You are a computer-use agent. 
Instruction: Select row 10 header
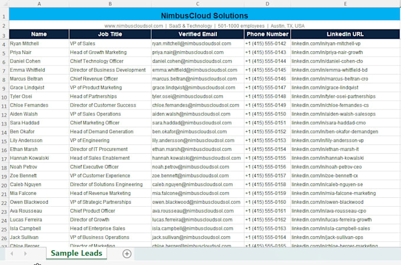tap(4, 97)
